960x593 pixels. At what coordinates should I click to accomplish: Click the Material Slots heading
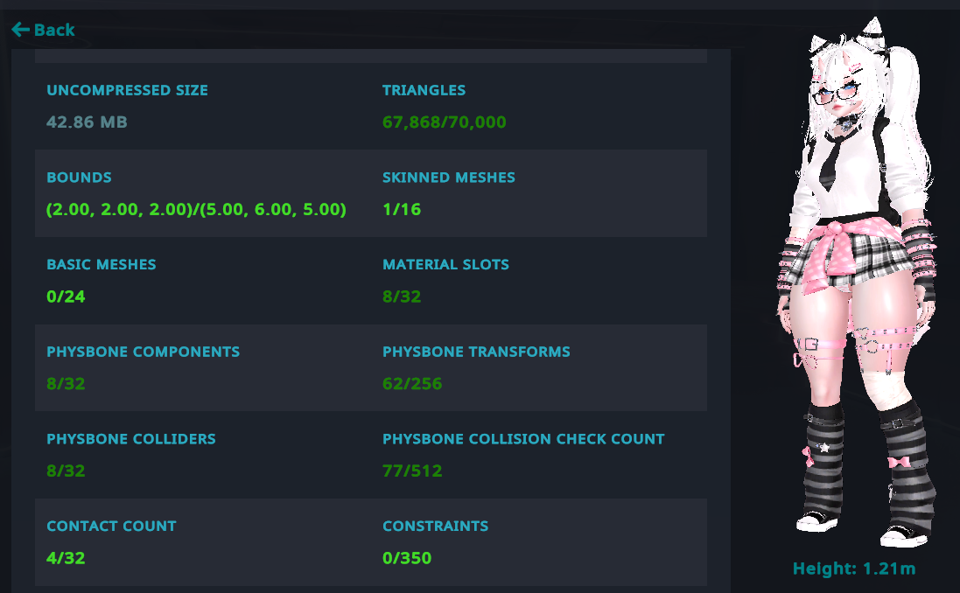click(445, 264)
